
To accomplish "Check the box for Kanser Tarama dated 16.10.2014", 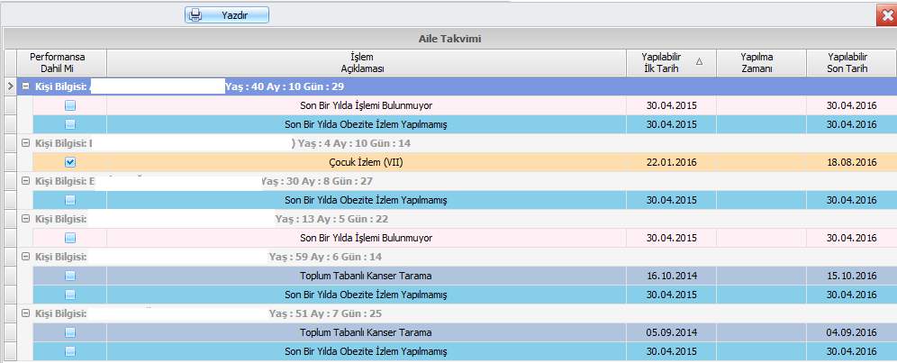I will 70,276.
